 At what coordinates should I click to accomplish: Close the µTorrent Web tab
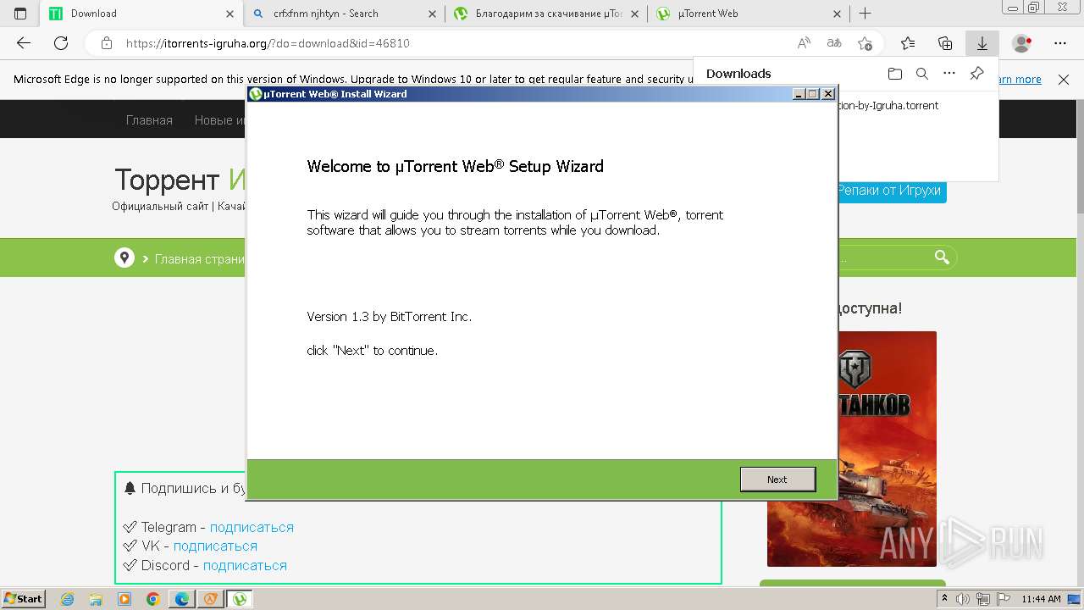838,14
